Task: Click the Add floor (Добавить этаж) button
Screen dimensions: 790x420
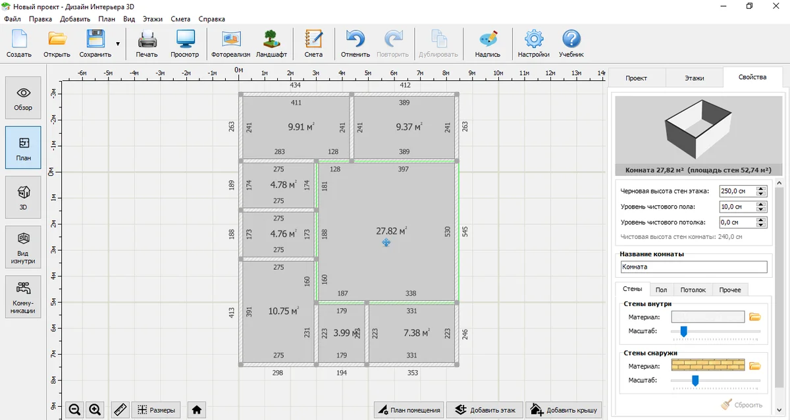Action: click(x=485, y=409)
